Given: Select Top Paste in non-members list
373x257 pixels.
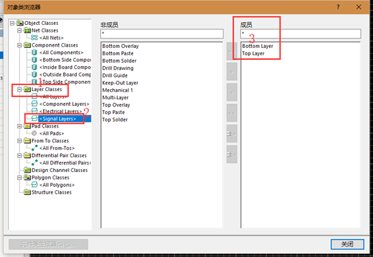Looking at the screenshot, I should (x=114, y=112).
